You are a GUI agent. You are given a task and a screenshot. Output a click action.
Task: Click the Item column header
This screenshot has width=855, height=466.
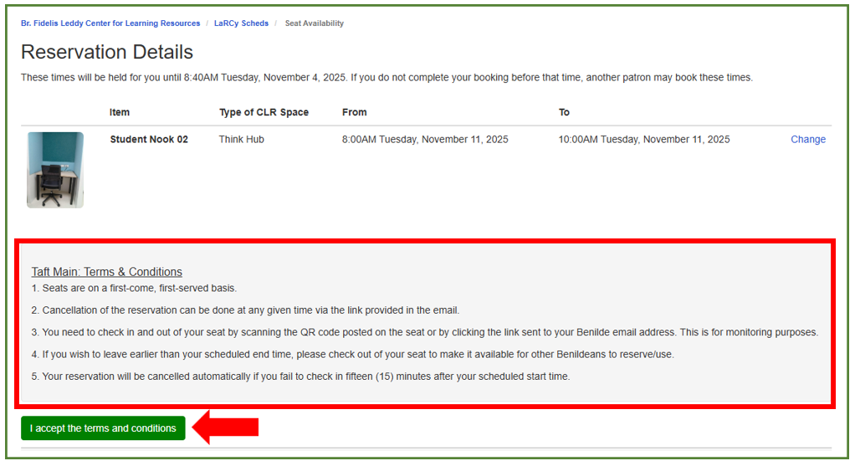point(120,112)
